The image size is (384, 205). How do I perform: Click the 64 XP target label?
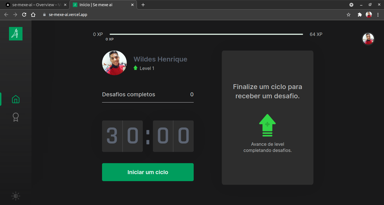point(316,34)
